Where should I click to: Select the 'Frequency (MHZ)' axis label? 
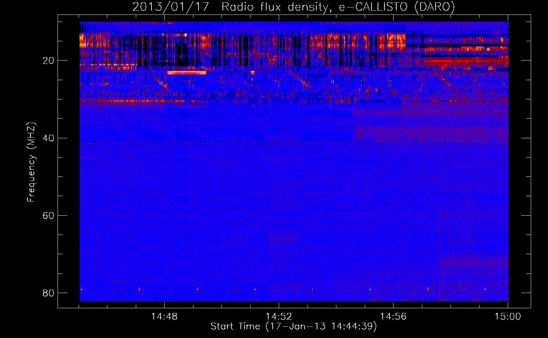tap(31, 162)
